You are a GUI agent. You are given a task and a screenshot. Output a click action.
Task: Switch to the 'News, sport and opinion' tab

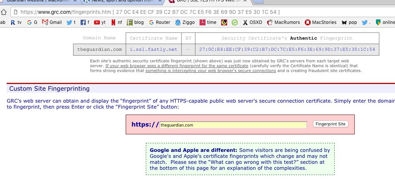(x=123, y=1)
